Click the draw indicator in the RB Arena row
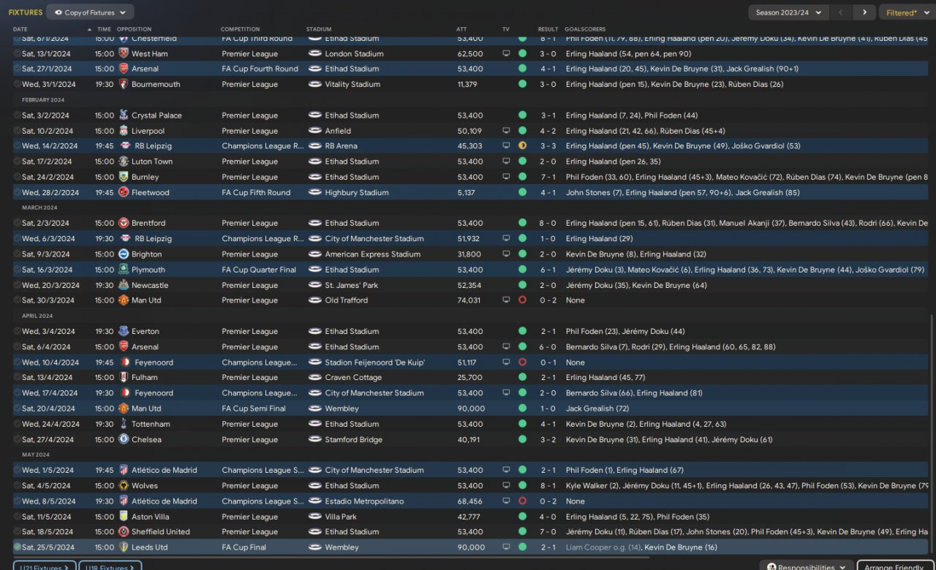Screen dimensions: 936x570 pyautogui.click(x=522, y=146)
